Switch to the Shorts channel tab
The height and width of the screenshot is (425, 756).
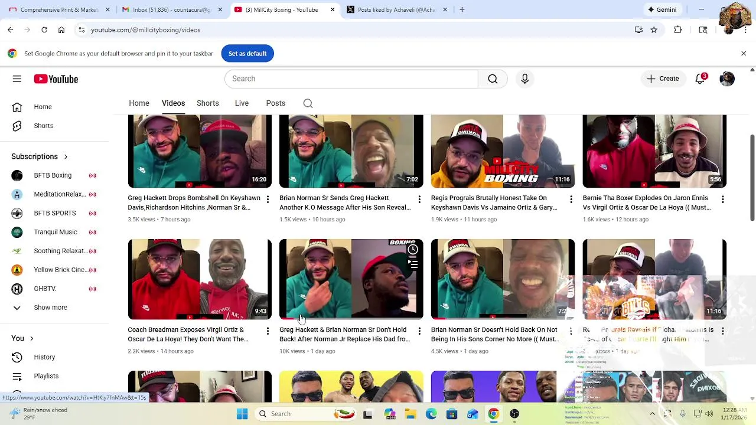click(208, 103)
